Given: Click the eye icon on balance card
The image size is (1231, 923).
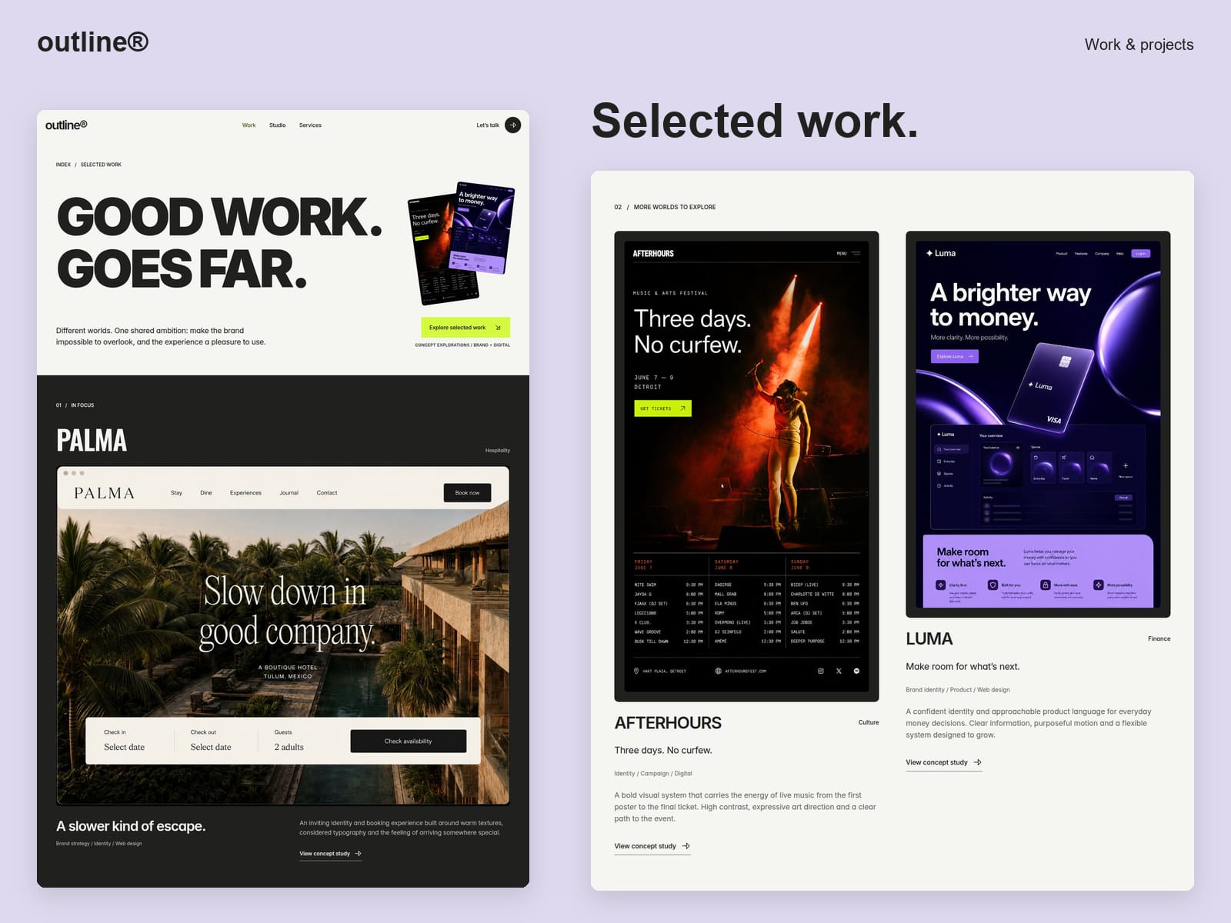Looking at the screenshot, I should (x=1017, y=447).
